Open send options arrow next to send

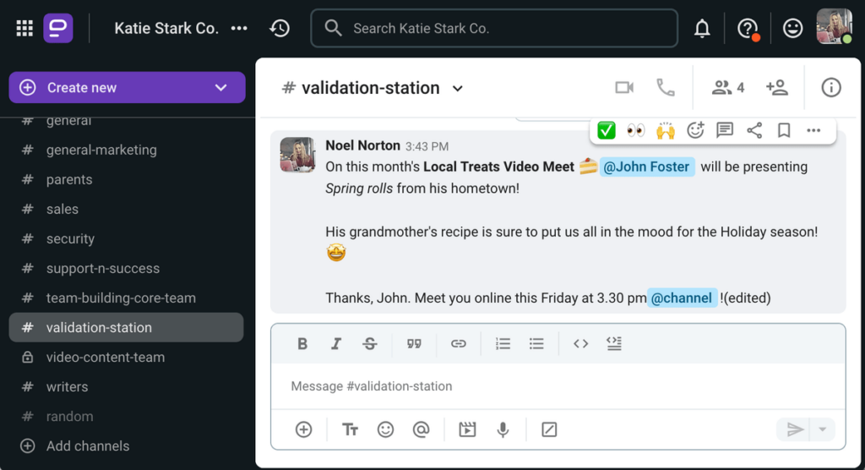point(823,429)
